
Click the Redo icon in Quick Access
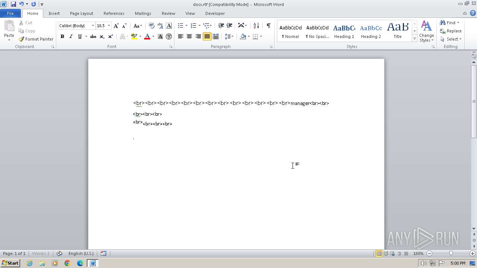(34, 4)
